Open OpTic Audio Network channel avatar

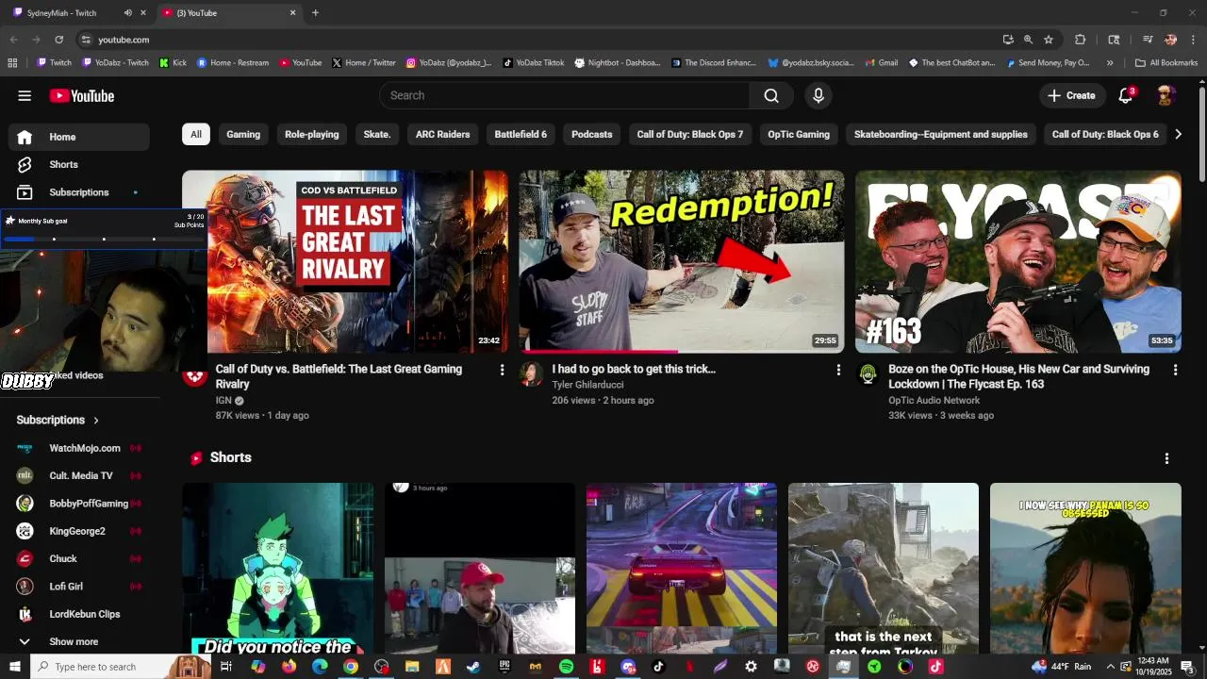(868, 374)
